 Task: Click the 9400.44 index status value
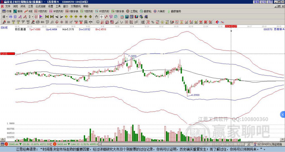coord(62,144)
